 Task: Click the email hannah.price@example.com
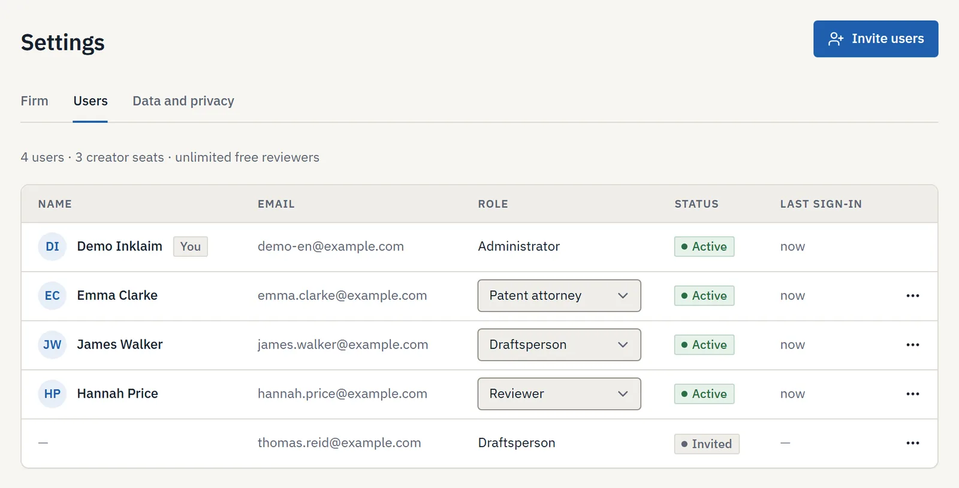tap(342, 393)
